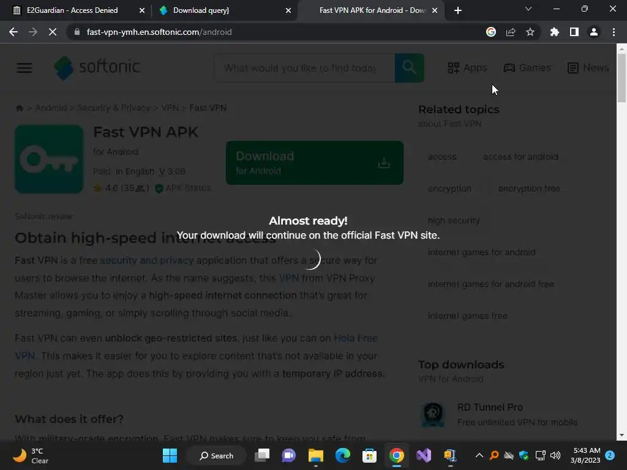Screen dimensions: 627x470
Task: Click Security & Privacy breadcrumb link
Action: 113,108
